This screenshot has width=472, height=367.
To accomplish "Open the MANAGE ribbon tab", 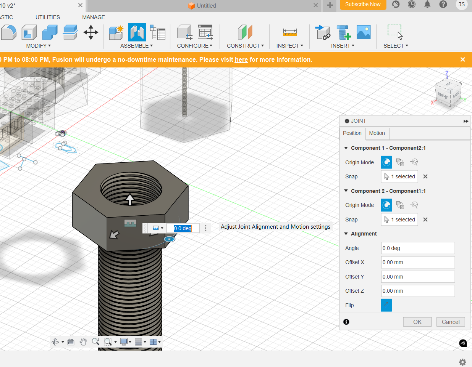I will point(94,17).
